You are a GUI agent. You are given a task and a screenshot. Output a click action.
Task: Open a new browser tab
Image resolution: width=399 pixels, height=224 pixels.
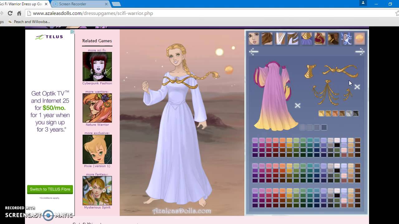click(116, 4)
